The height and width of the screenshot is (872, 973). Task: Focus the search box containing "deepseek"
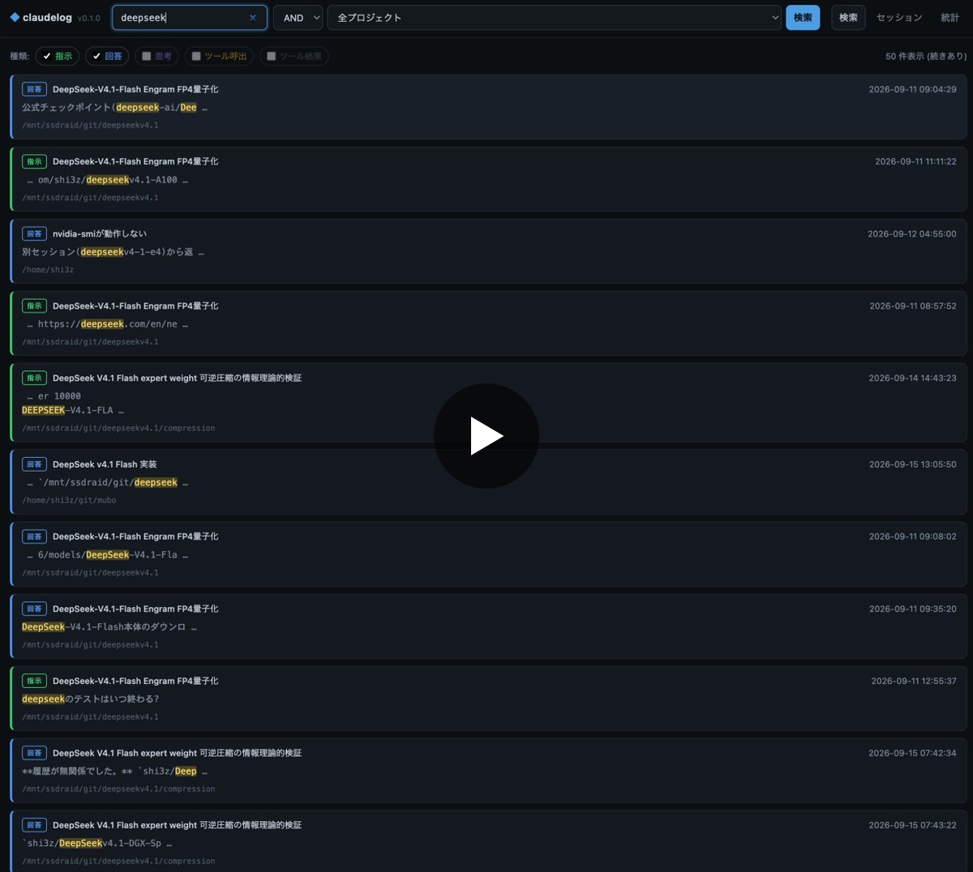[189, 18]
